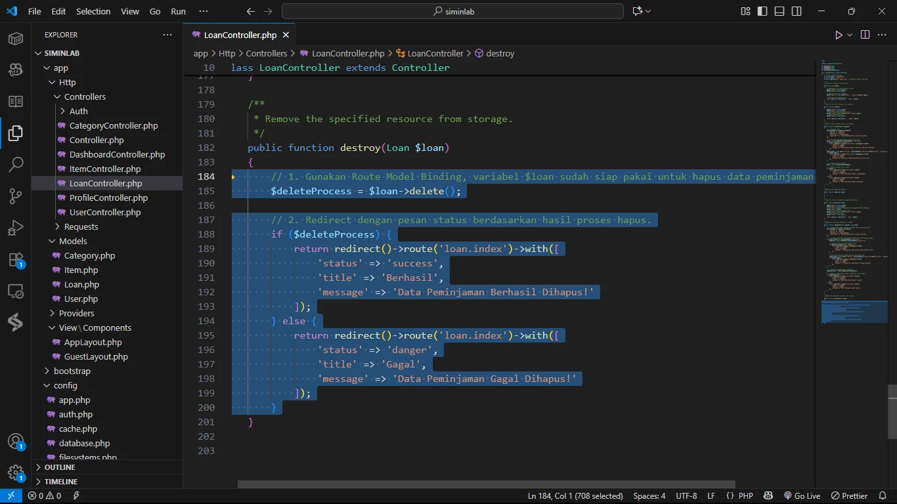Expand the OUTLINE section

click(60, 467)
